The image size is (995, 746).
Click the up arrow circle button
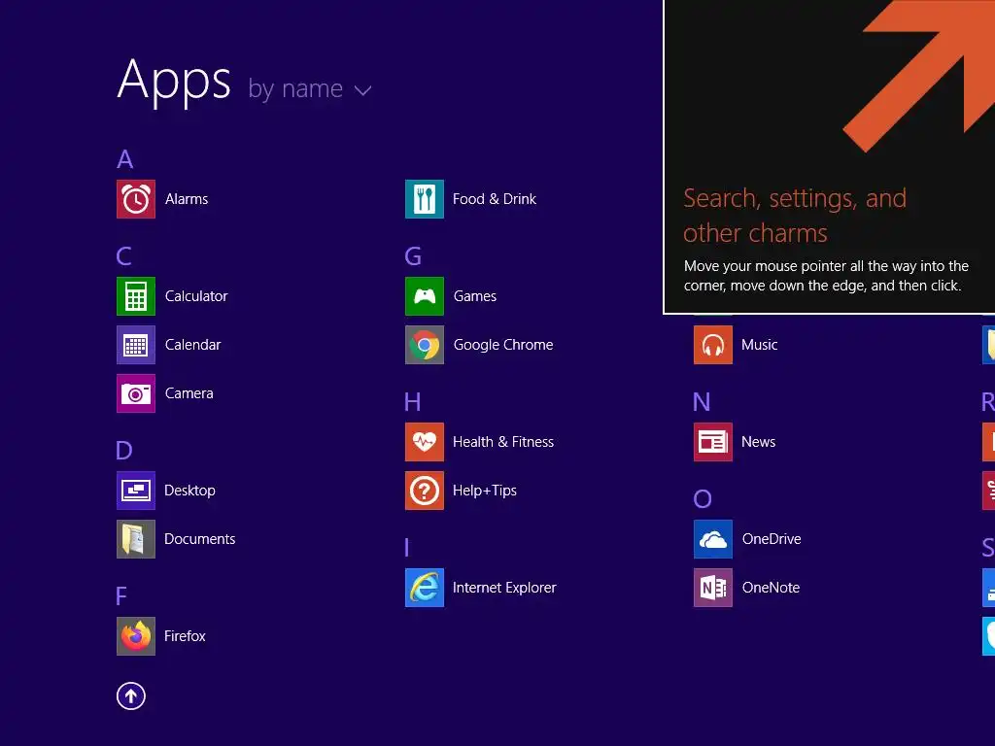(x=131, y=696)
